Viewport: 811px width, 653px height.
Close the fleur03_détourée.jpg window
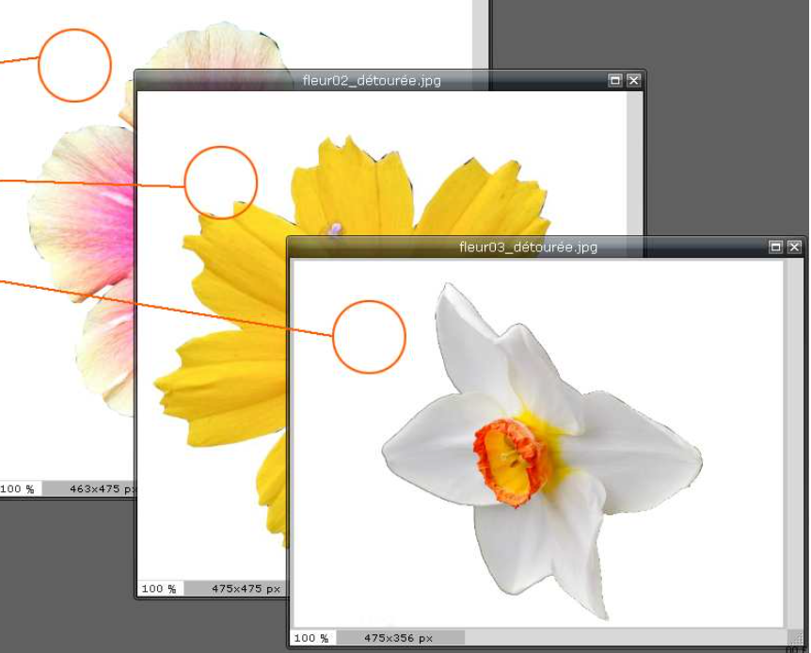pos(794,247)
